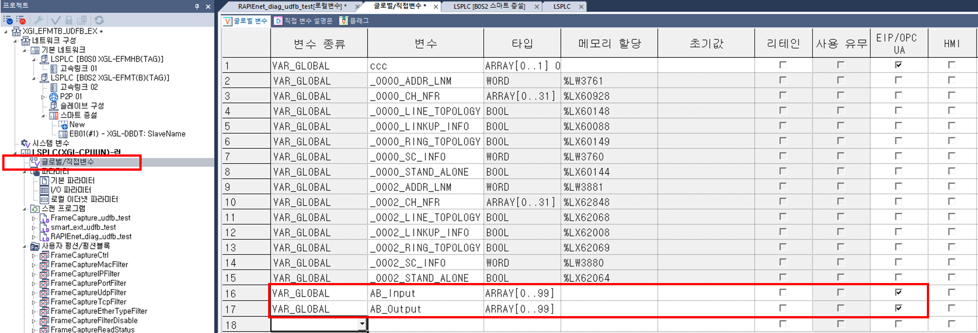Select the P2P 01 globe icon
This screenshot has width=978, height=333.
pos(54,97)
